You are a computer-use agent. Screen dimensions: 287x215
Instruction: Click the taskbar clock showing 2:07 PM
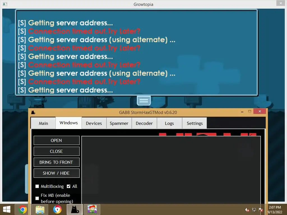(x=275, y=210)
